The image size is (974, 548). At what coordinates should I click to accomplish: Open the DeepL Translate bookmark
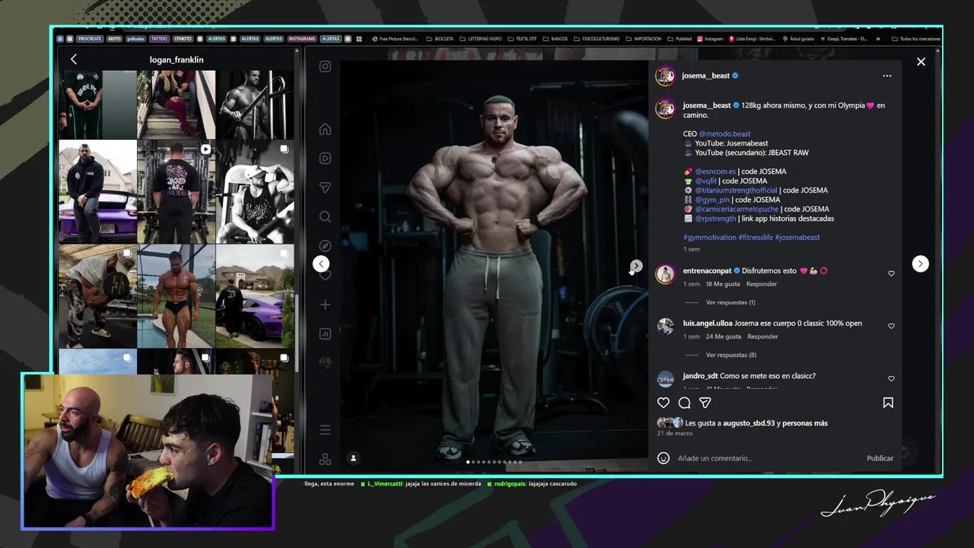[x=844, y=39]
